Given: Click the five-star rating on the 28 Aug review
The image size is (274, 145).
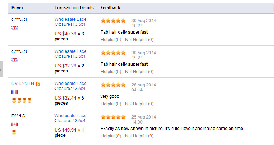Looking at the screenshot, I should coord(113,85).
